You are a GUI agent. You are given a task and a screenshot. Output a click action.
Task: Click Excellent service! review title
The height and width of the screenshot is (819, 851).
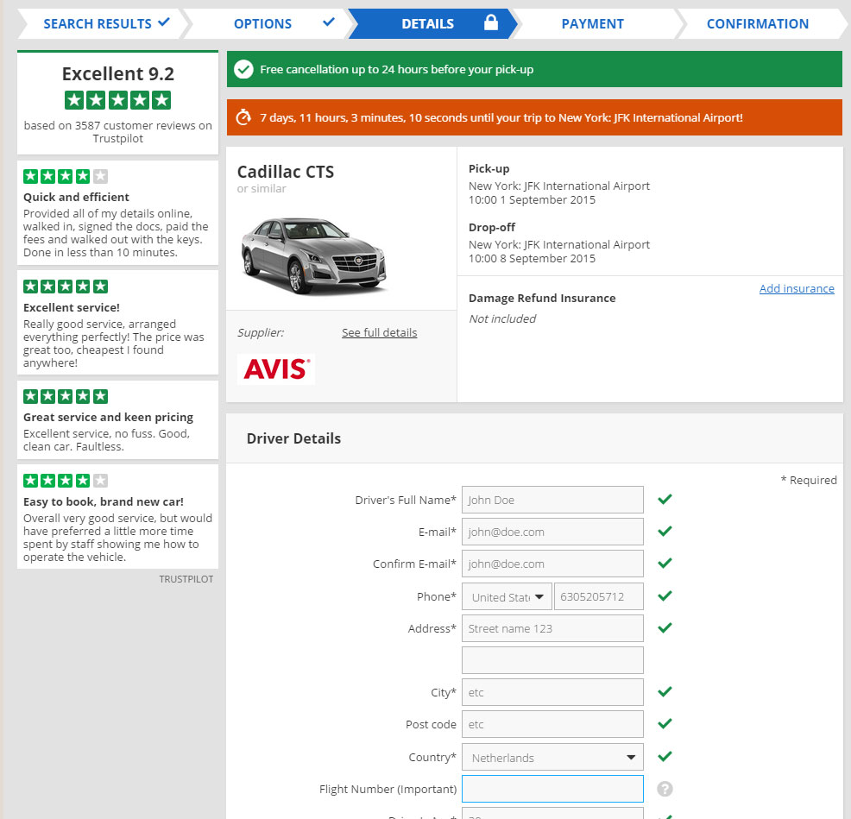point(71,308)
